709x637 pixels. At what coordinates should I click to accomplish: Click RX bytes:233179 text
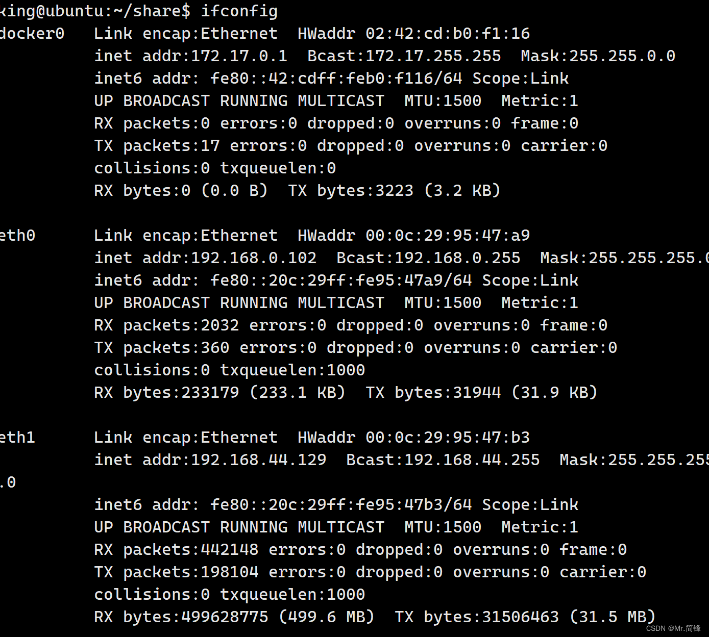click(166, 393)
